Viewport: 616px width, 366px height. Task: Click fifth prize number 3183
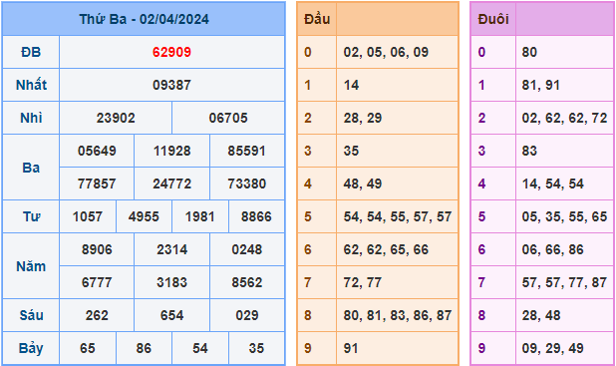tap(171, 282)
